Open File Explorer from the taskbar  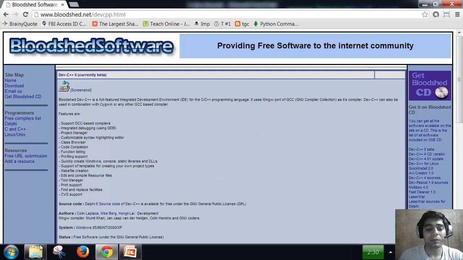pos(35,252)
